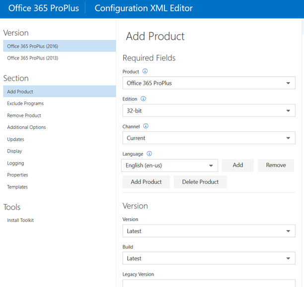Click the Add language button
Image resolution: width=304 pixels, height=287 pixels.
pyautogui.click(x=238, y=165)
